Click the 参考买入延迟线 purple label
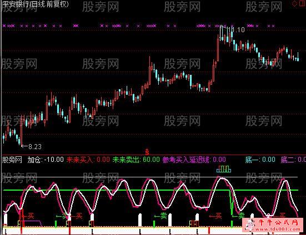 point(185,160)
